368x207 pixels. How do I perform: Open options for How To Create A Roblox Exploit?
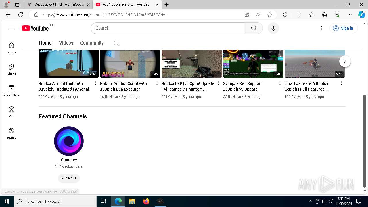pos(342,83)
